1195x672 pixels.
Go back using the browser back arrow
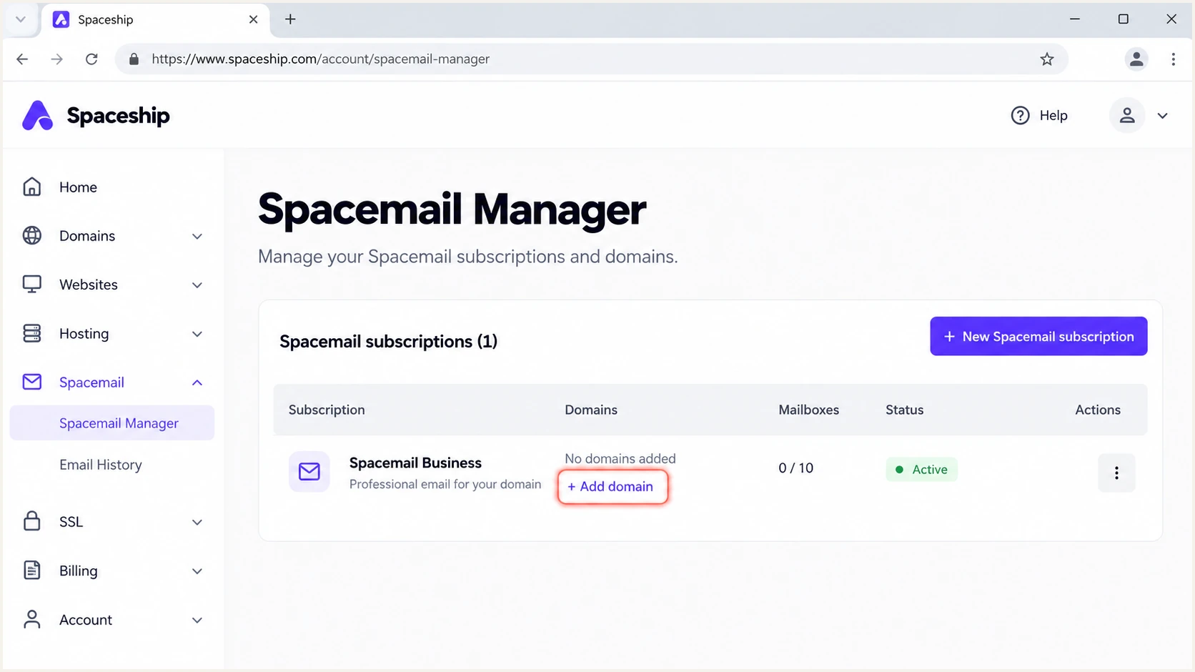point(23,59)
